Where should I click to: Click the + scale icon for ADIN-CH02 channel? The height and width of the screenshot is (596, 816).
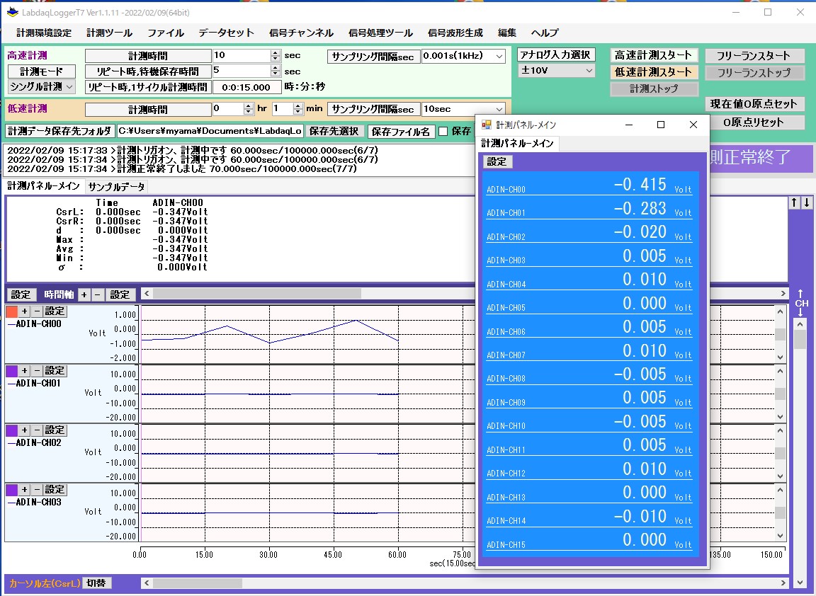(x=24, y=430)
